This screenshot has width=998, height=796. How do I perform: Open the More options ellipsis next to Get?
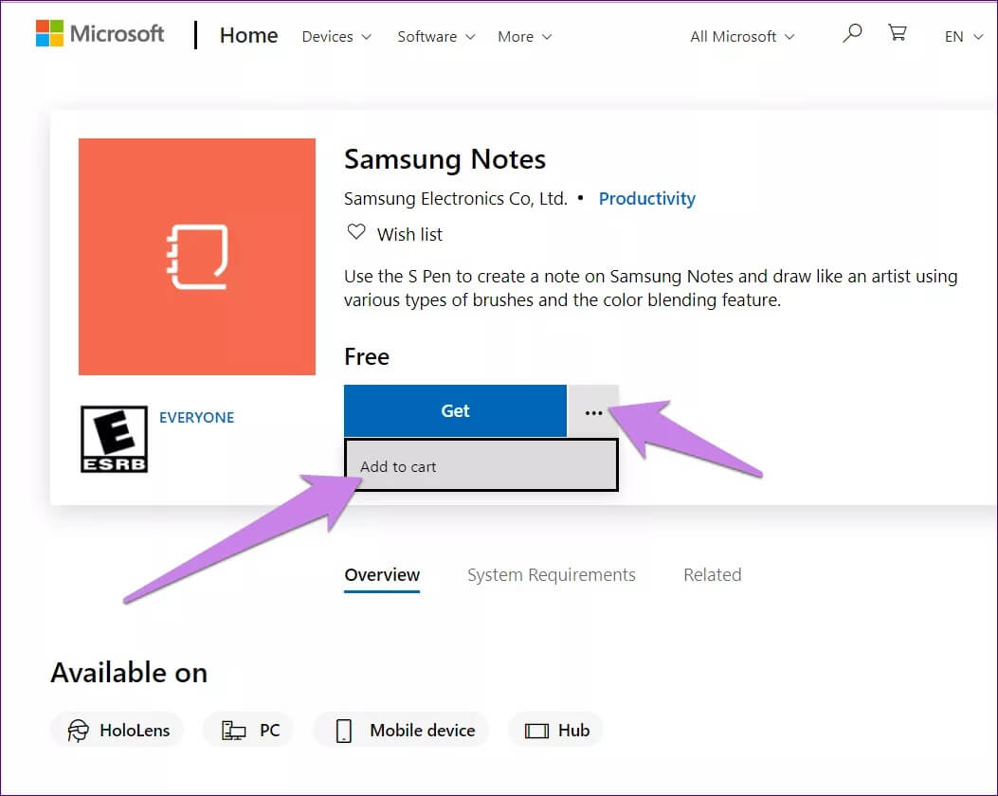coord(594,411)
